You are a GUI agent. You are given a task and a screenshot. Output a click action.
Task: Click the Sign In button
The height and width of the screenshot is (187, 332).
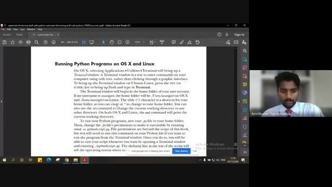click(239, 35)
